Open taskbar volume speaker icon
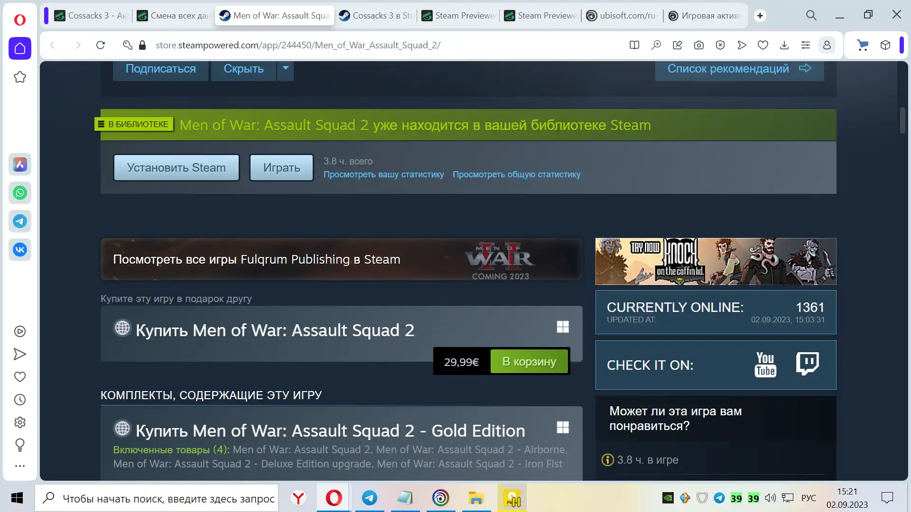Viewport: 911px width, 512px height. (770, 498)
